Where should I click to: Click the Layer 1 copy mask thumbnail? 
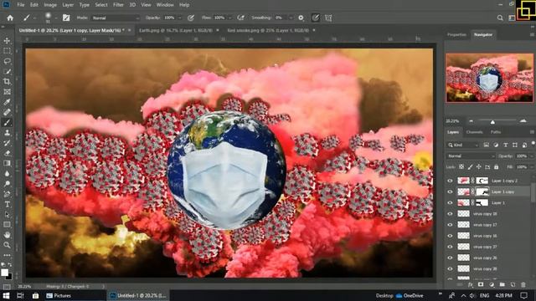tap(482, 191)
